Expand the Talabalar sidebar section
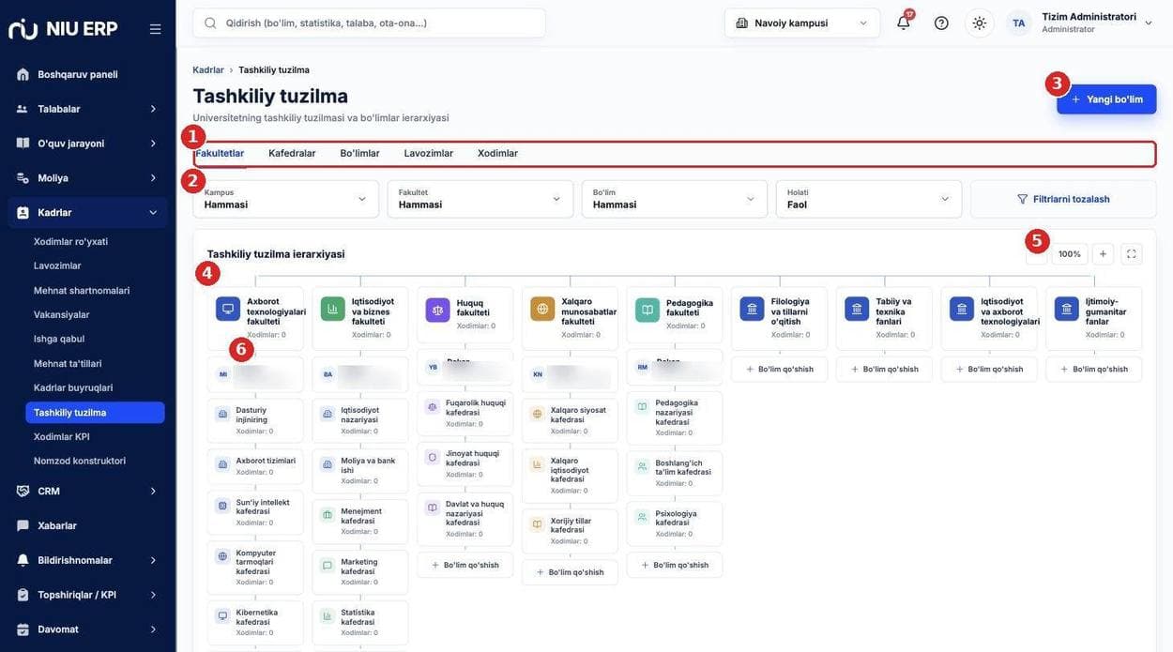 [88, 109]
